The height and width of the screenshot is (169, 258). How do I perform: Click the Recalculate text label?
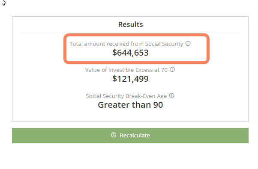tap(135, 135)
